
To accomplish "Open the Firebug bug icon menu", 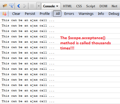I will pyautogui.click(x=5, y=6).
